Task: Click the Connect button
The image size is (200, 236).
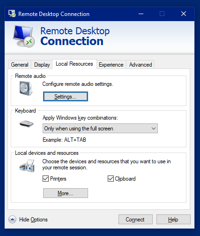Action: [135, 220]
